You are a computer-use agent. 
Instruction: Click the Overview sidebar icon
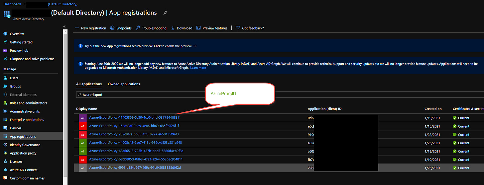click(x=5, y=34)
